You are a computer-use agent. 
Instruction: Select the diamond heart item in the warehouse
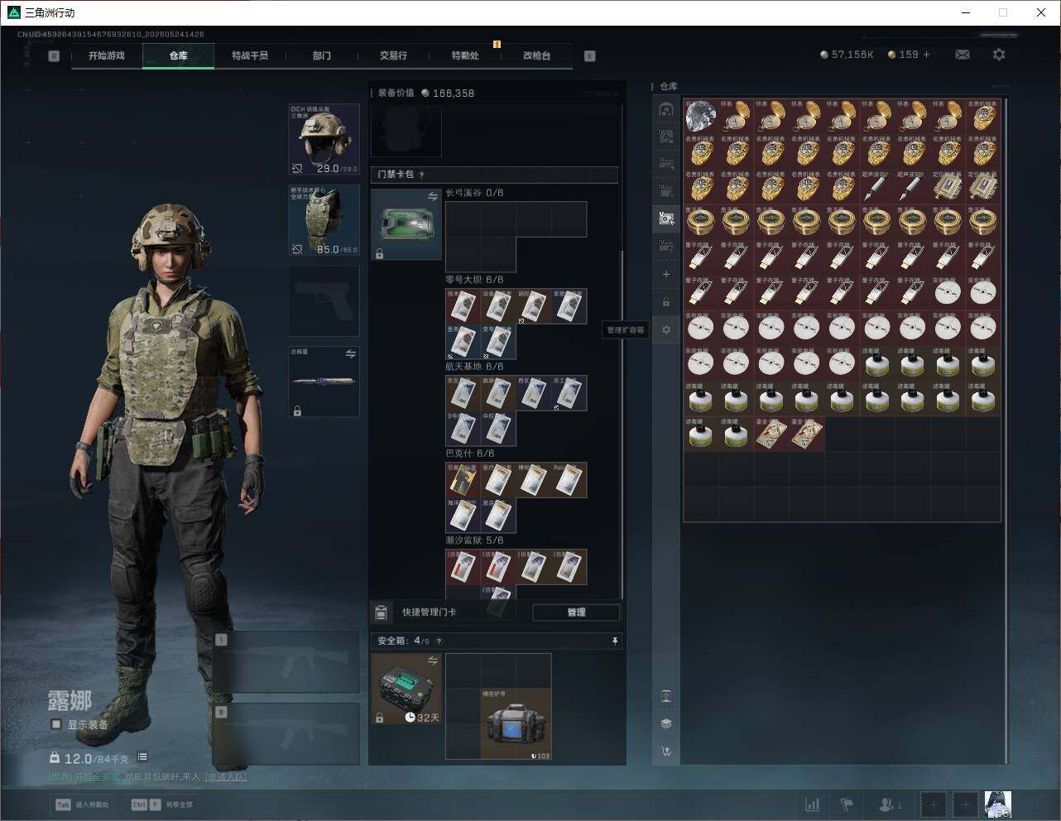[701, 117]
